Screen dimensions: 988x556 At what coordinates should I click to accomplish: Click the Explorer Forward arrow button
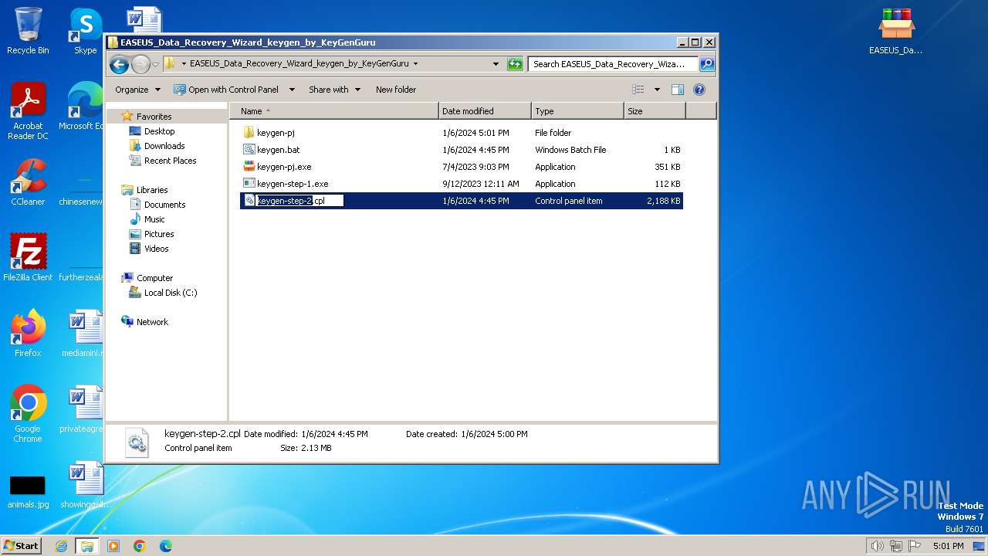(x=140, y=64)
